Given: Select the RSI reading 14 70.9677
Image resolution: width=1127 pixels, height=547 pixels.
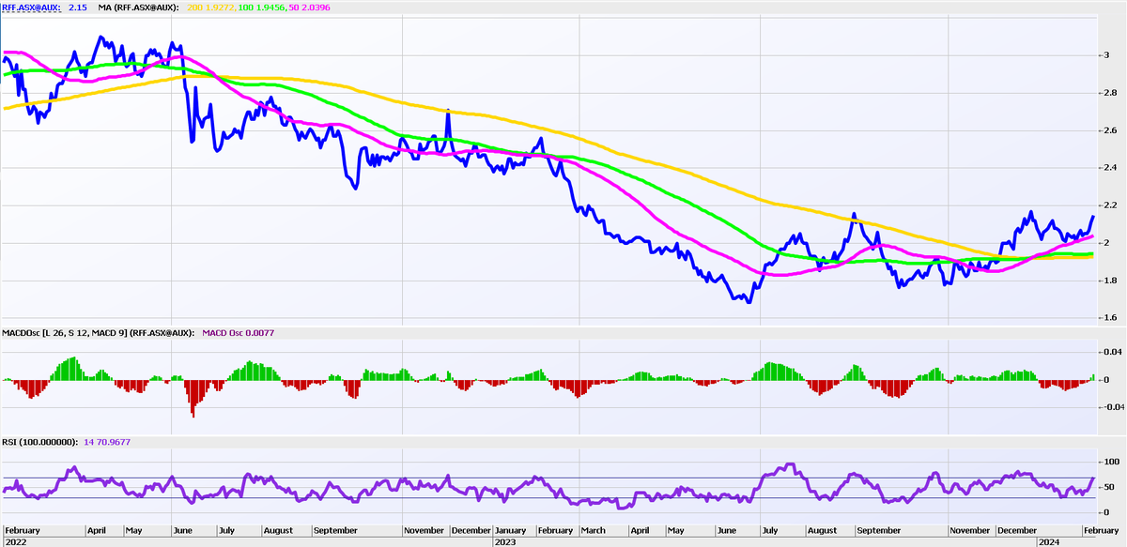Looking at the screenshot, I should (106, 442).
